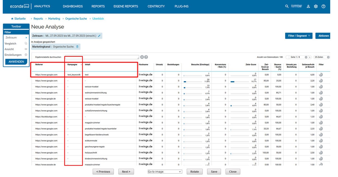Image resolution: width=338 pixels, height=177 pixels.
Task: Open Filter / Segment dropdown
Action: coord(299,36)
